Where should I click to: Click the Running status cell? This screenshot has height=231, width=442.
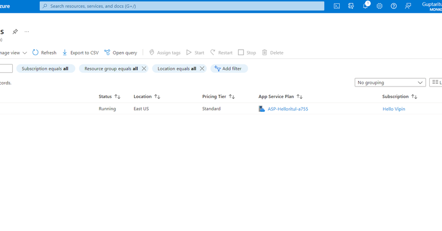(x=107, y=109)
